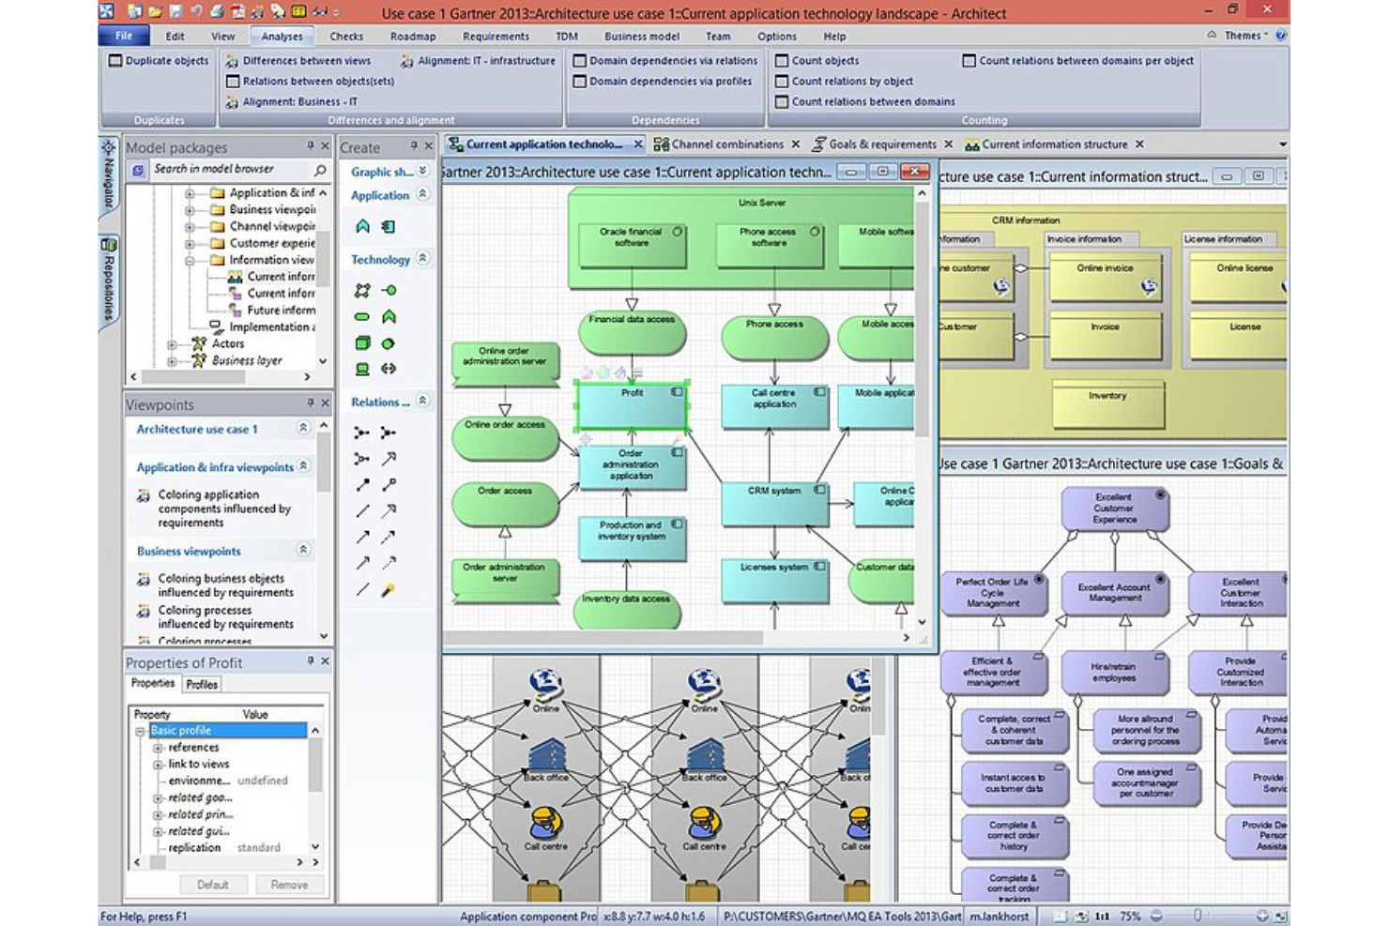Screen dimensions: 1389x926
Task: Adjust the zoom slider in the status bar
Action: click(x=1198, y=917)
